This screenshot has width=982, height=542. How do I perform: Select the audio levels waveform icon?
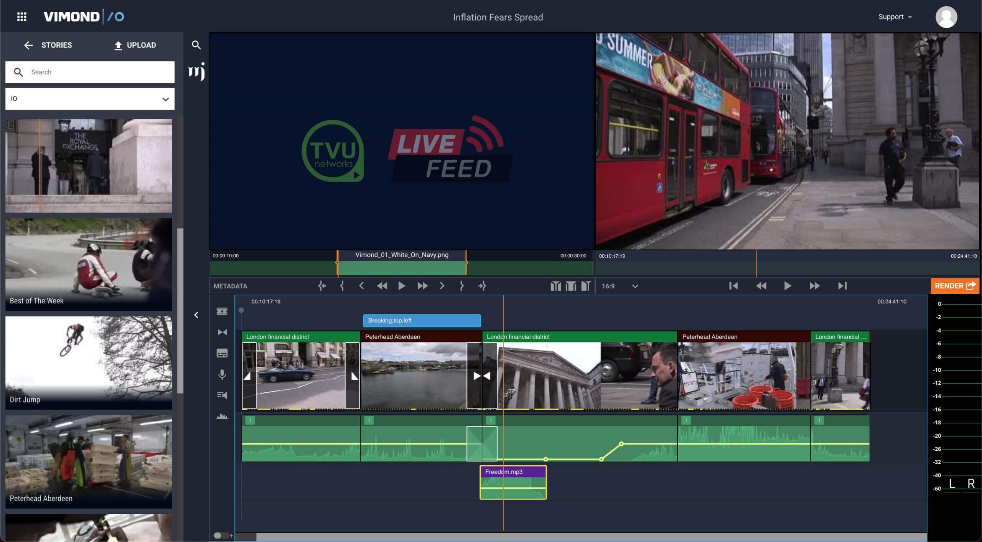222,416
